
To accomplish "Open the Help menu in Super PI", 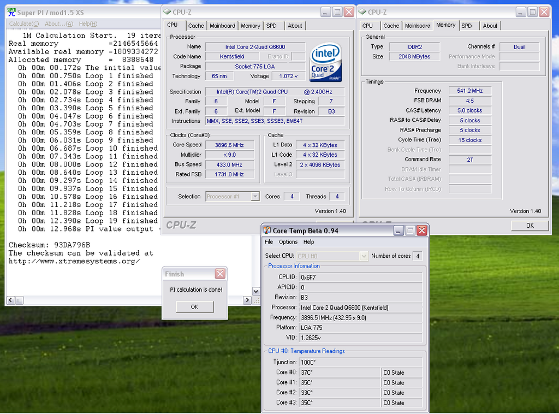I will (88, 24).
